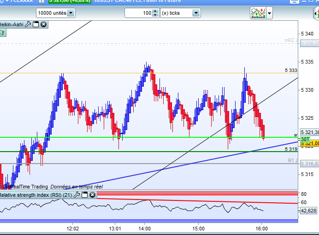Viewport: 319px width, 235px height.
Task: Click the yellow 5 321,00 current price label
Action: click(310, 143)
